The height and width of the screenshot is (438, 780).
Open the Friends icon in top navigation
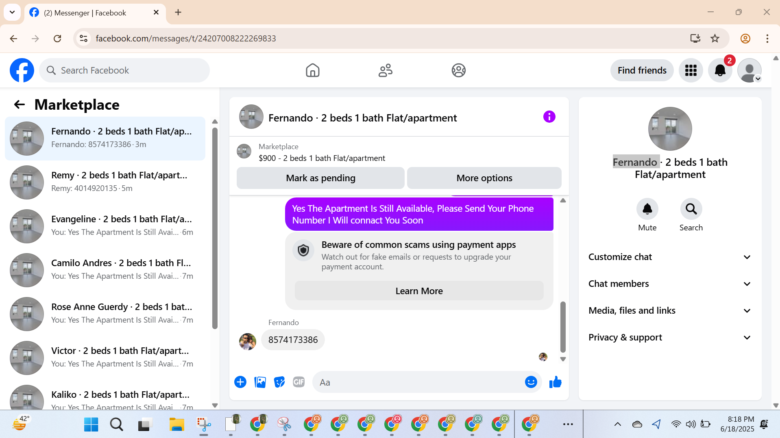point(386,70)
